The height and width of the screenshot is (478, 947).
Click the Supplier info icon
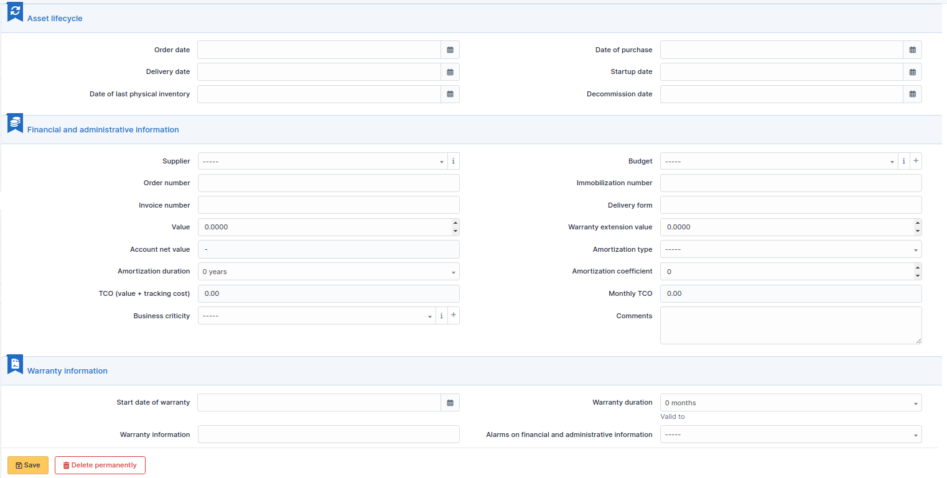coord(453,161)
